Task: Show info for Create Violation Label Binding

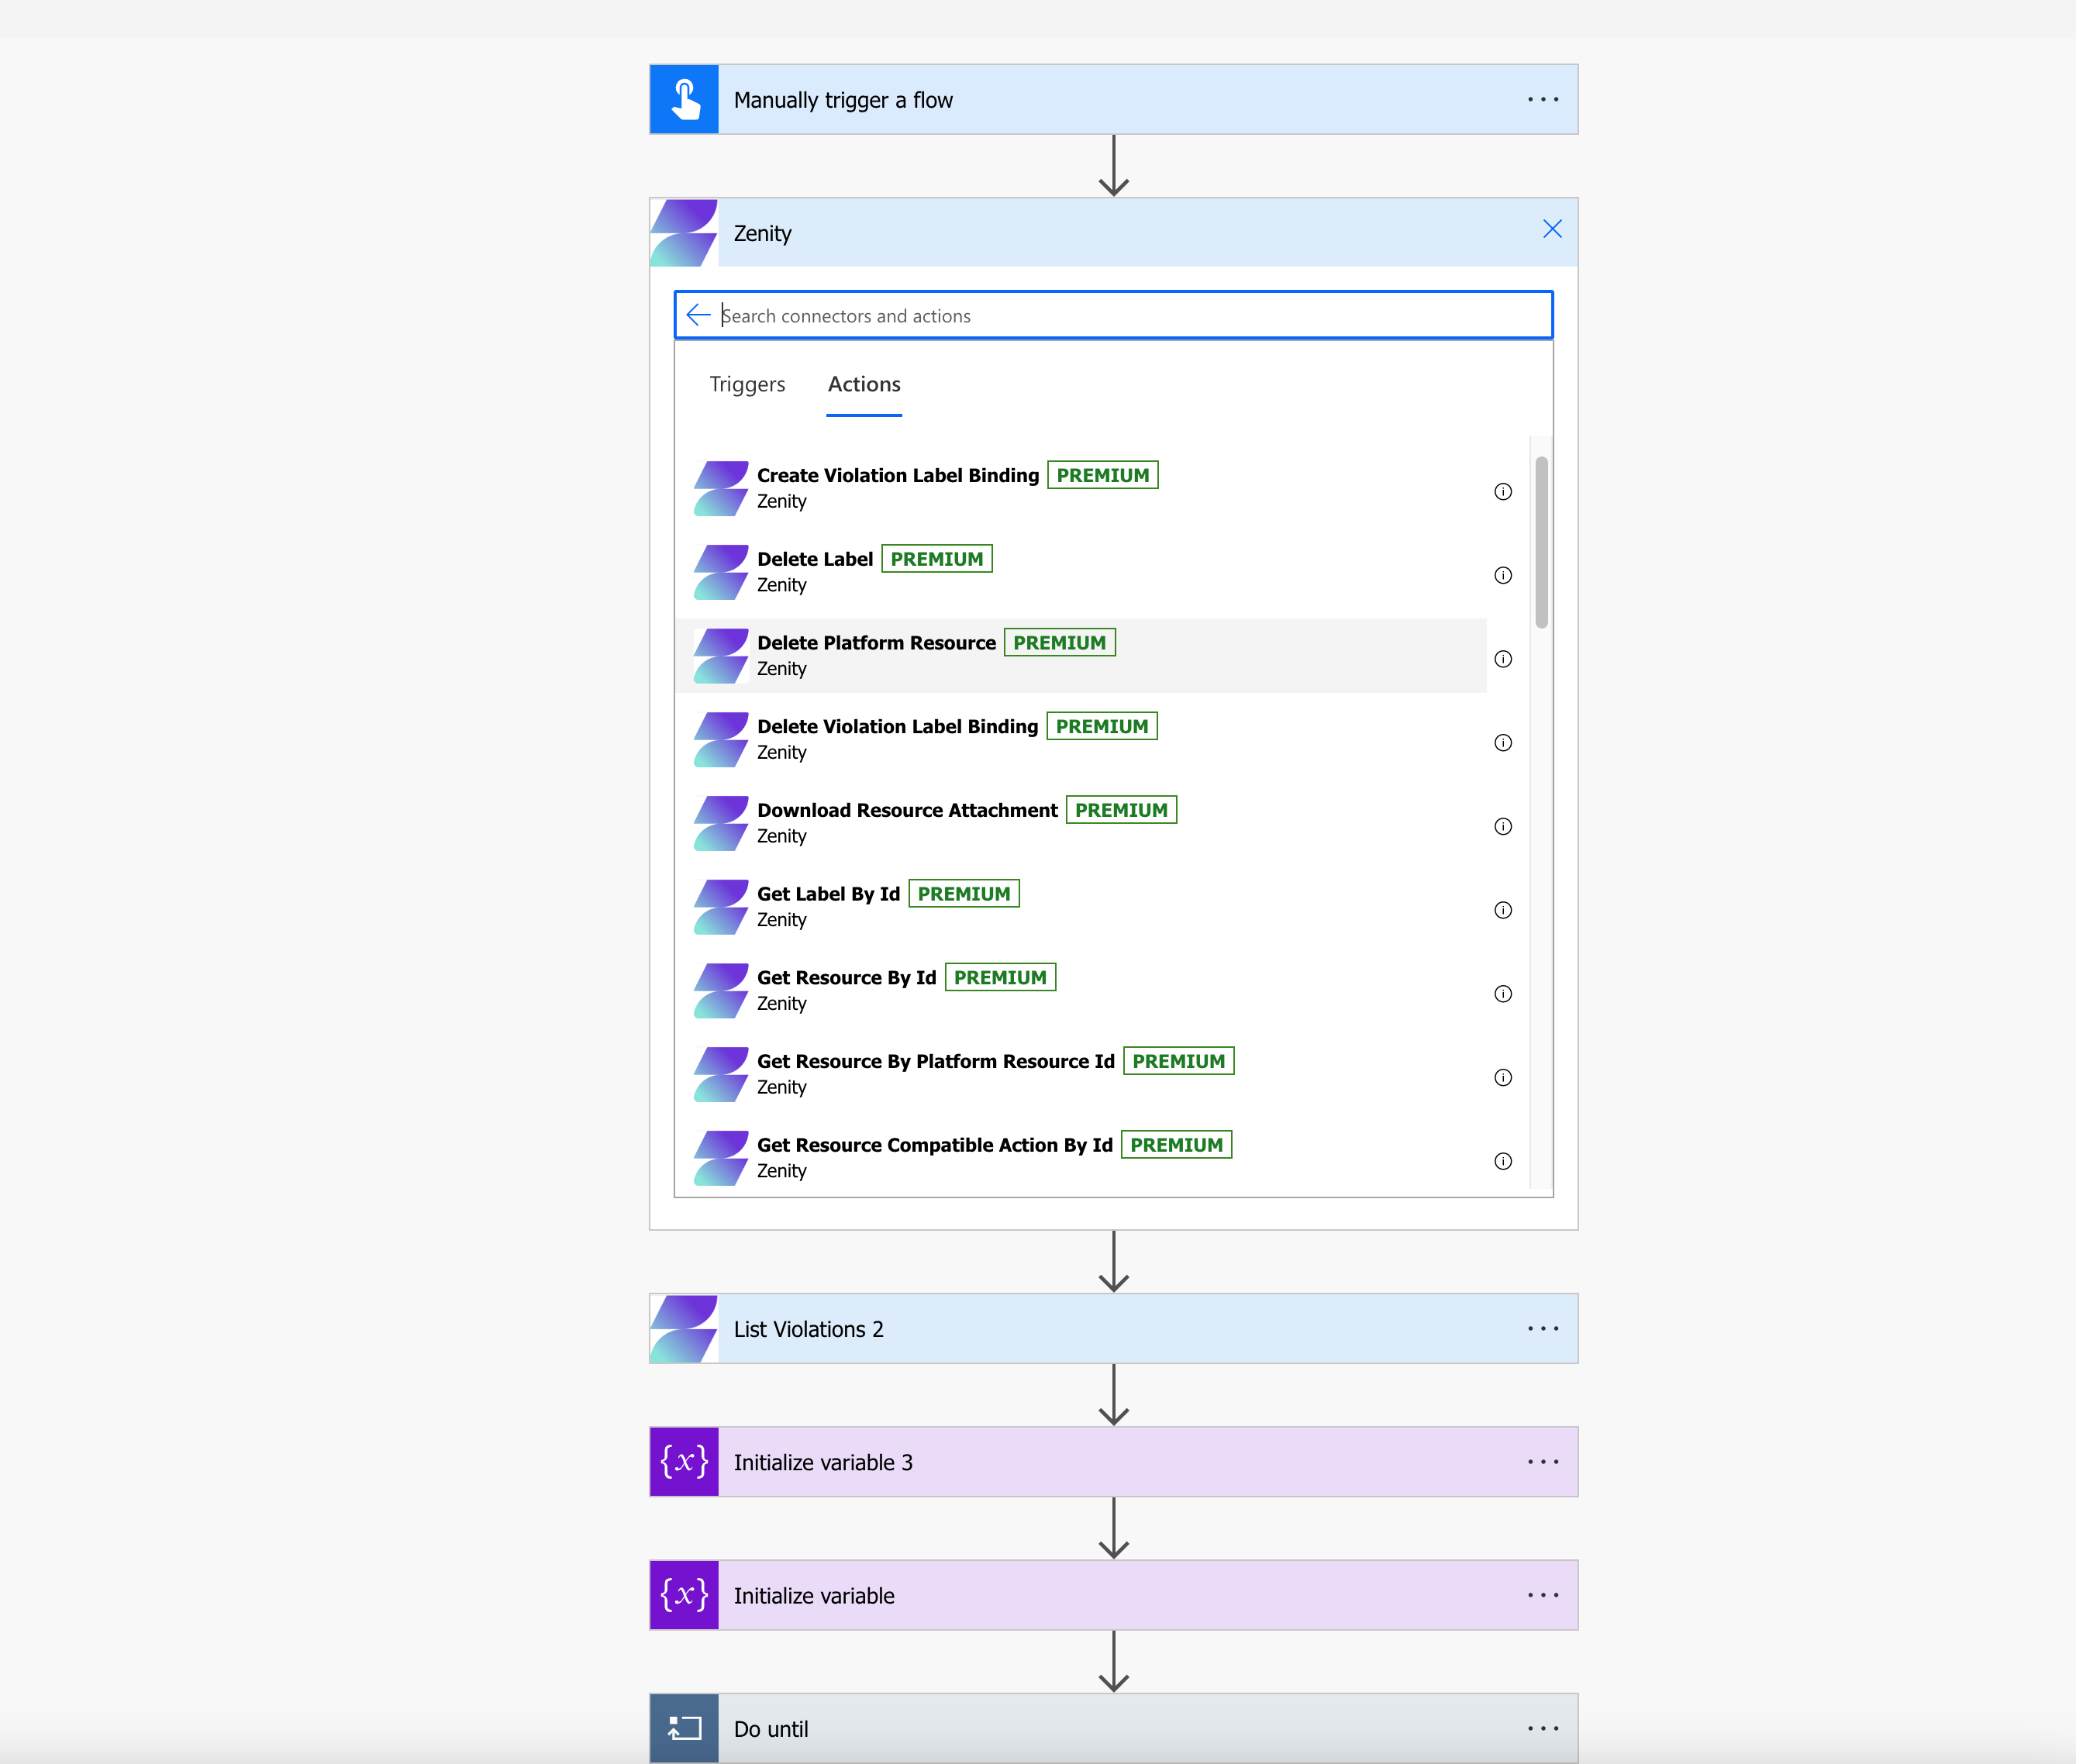Action: pos(1502,492)
